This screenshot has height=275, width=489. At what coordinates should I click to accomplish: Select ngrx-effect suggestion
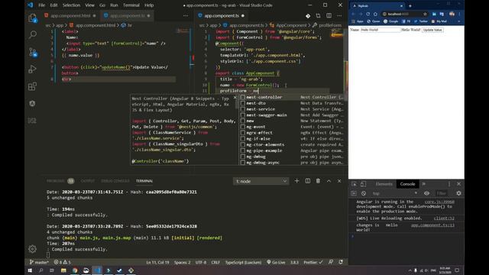[292, 133]
